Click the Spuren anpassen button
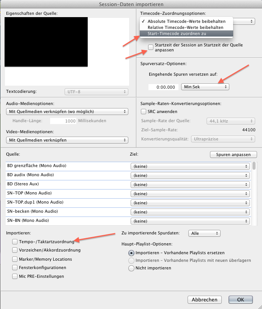 click(x=233, y=154)
